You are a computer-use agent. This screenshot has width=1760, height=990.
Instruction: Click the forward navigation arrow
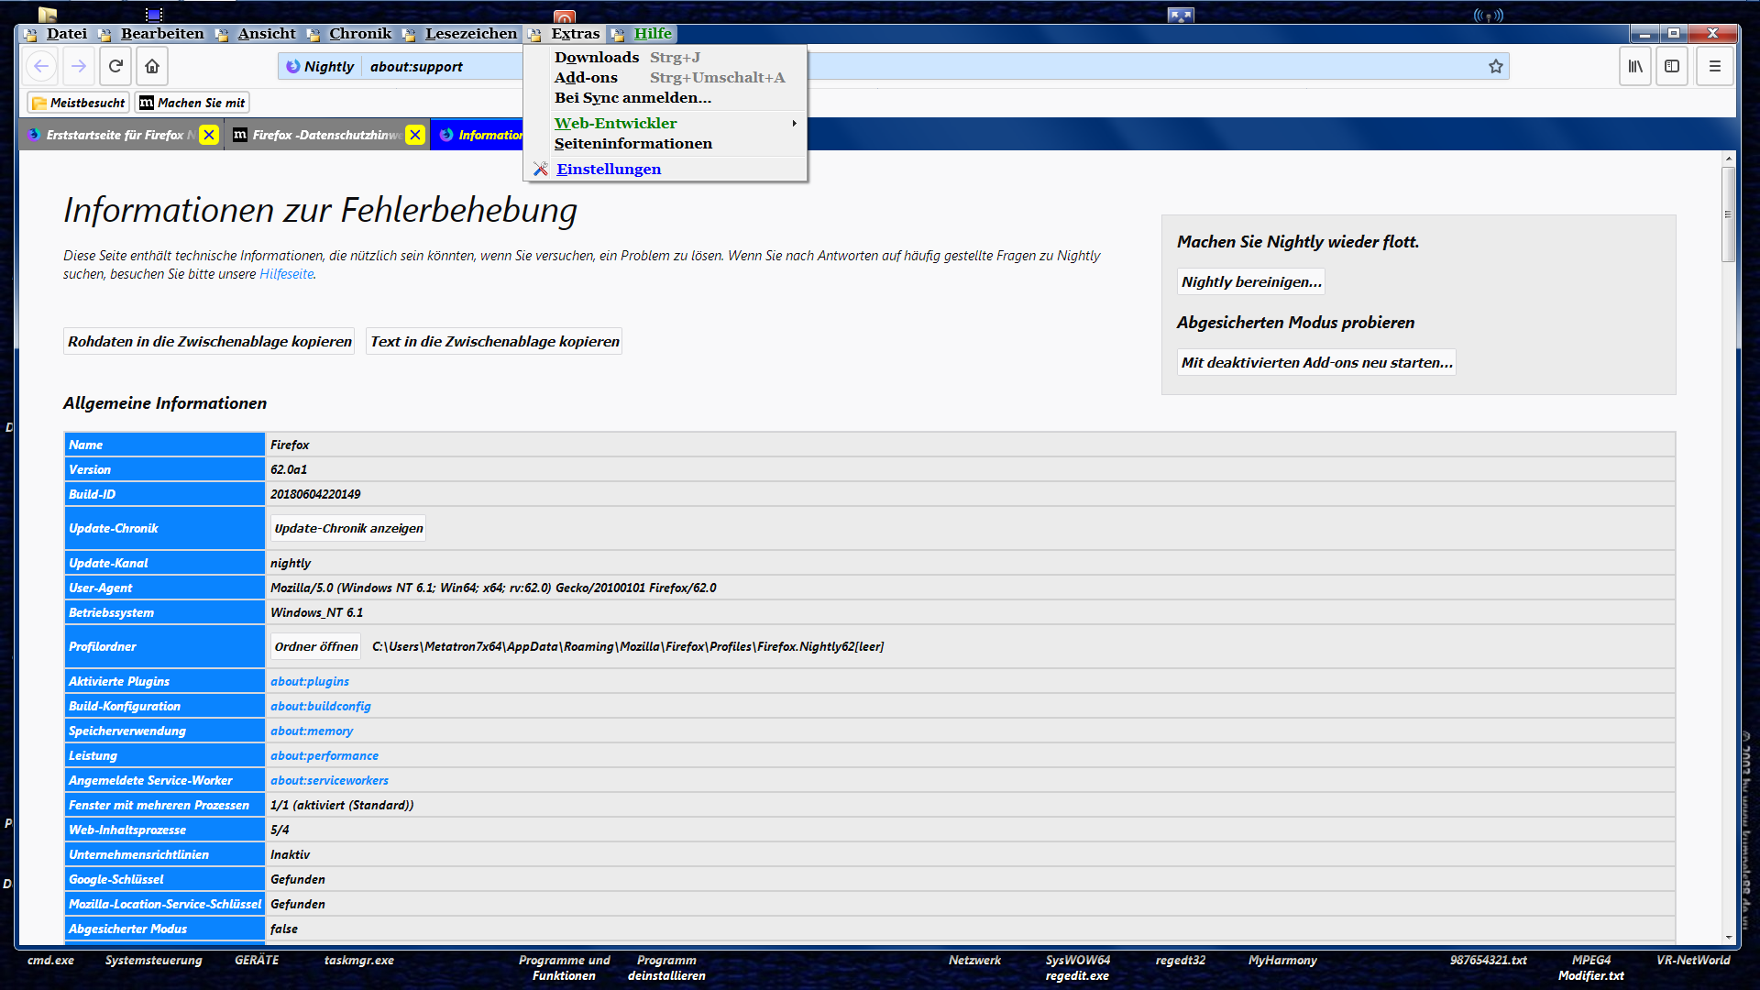tap(79, 66)
